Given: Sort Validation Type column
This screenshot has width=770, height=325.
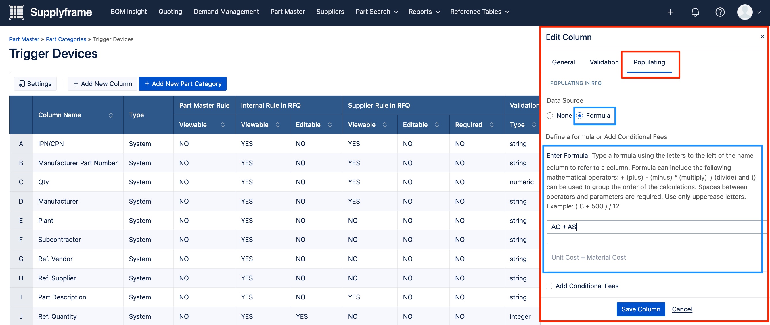Looking at the screenshot, I should click(x=534, y=125).
